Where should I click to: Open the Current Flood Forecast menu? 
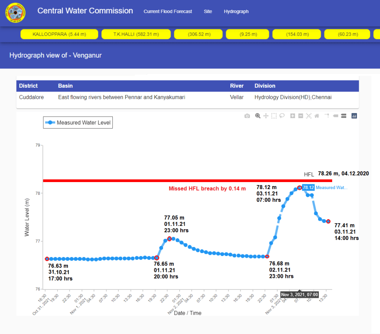pos(168,12)
